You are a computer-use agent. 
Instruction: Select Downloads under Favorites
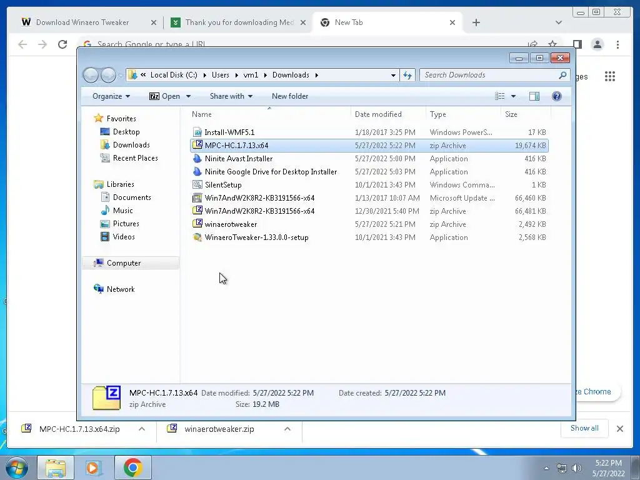(131, 145)
